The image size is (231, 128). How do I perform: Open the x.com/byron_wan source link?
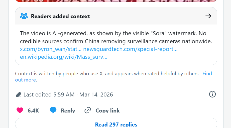point(50,49)
